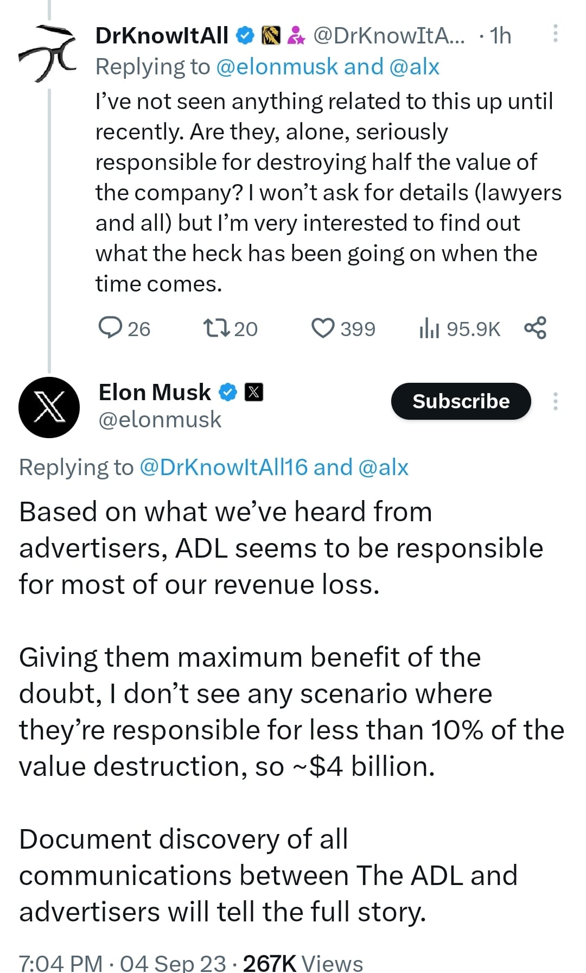586x973 pixels.
Task: Tap the purple person-star badge next to DrKnowItAll
Action: pos(295,35)
